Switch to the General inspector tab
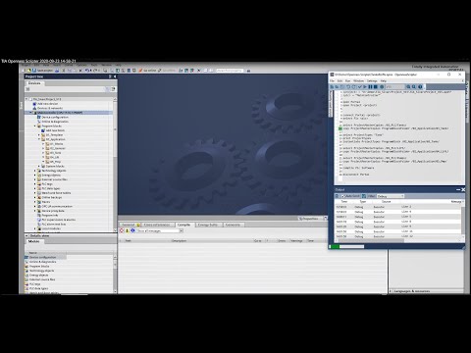Viewport: 471px width, 353px height. coord(129,225)
